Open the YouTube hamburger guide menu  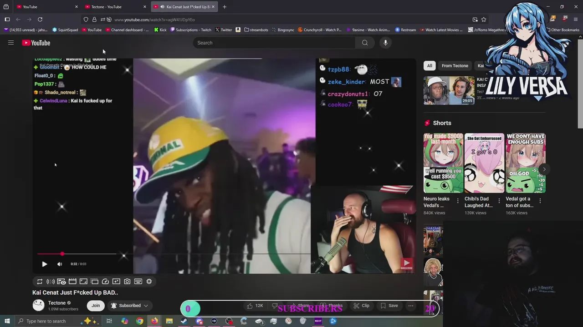(11, 43)
